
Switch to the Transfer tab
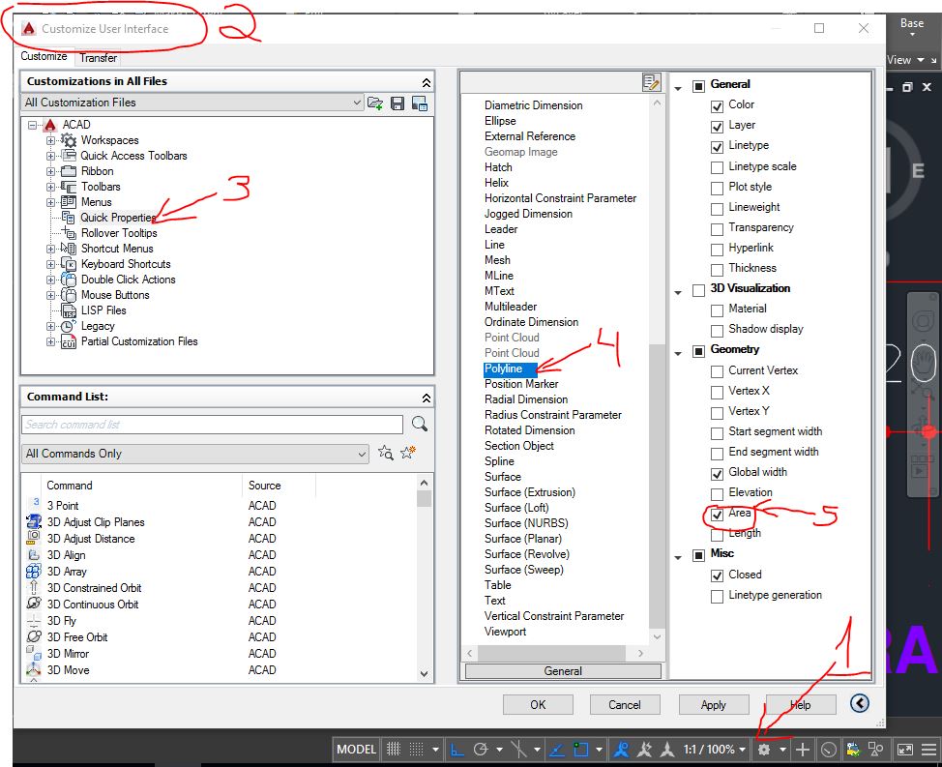pyautogui.click(x=98, y=58)
